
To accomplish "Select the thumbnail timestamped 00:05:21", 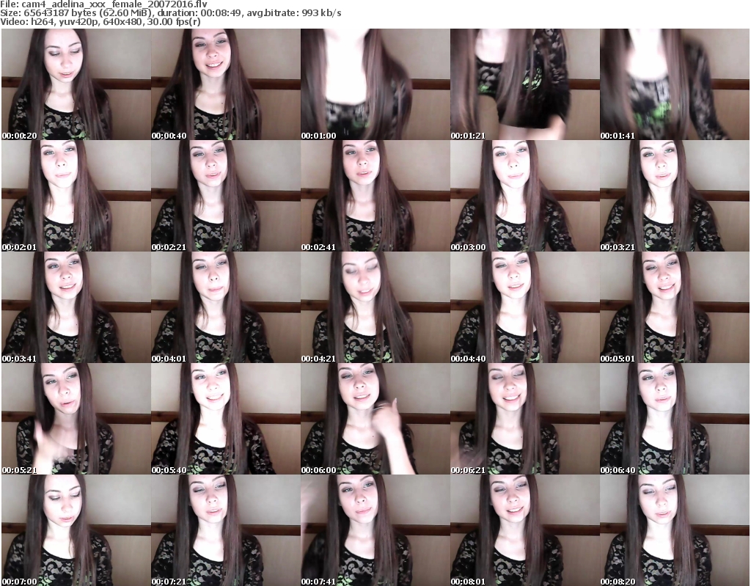I will click(x=76, y=419).
